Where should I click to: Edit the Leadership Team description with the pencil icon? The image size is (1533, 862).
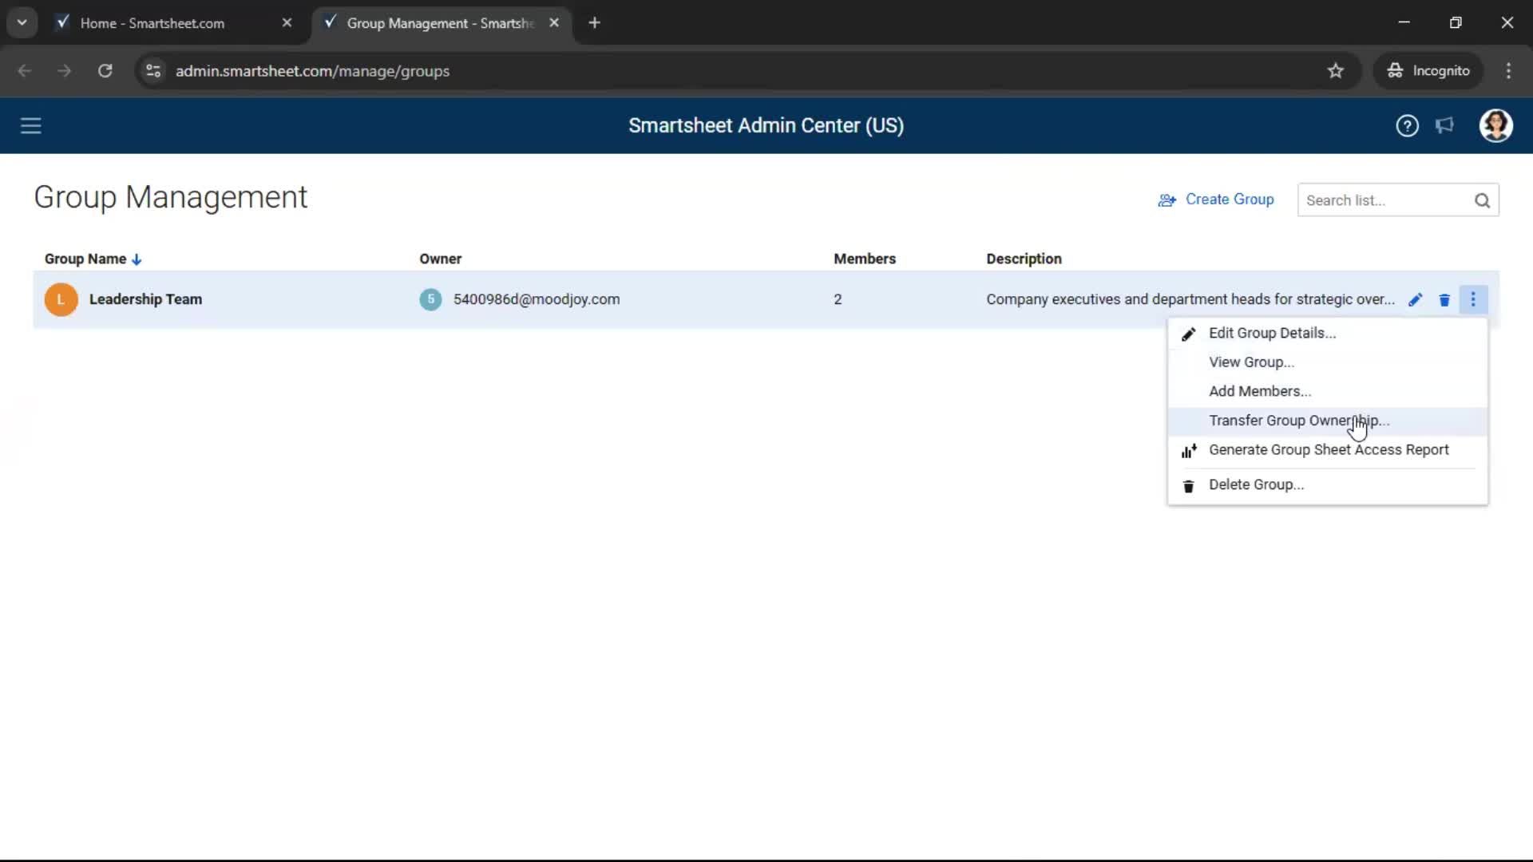pyautogui.click(x=1415, y=299)
